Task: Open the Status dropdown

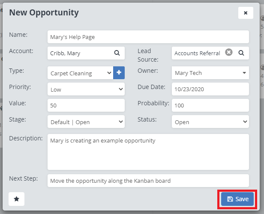Action: (210, 122)
